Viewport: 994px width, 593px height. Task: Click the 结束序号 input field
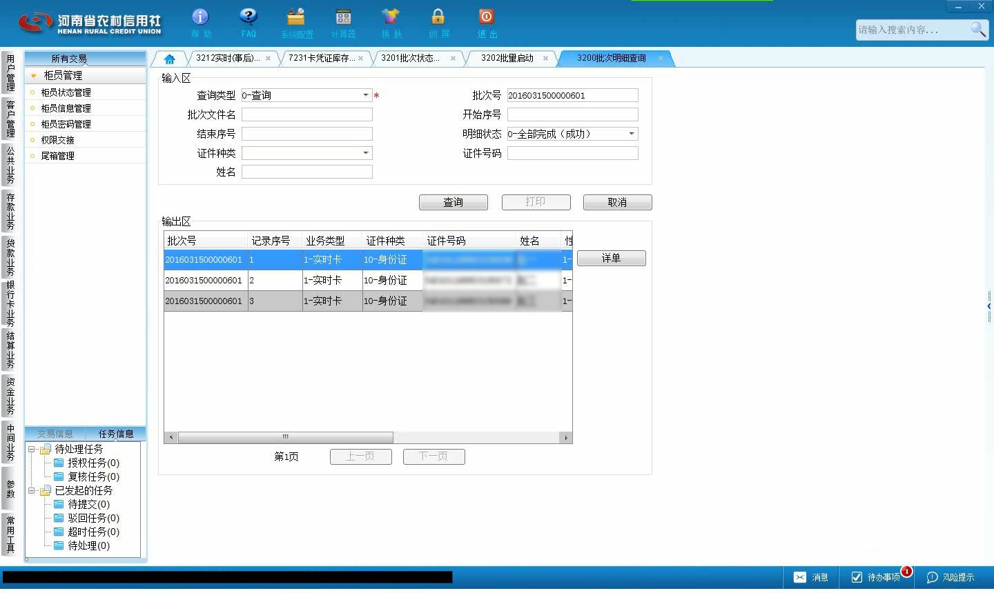tap(307, 134)
